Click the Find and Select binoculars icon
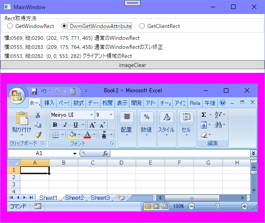This screenshot has height=223, width=265. pyautogui.click(x=218, y=125)
